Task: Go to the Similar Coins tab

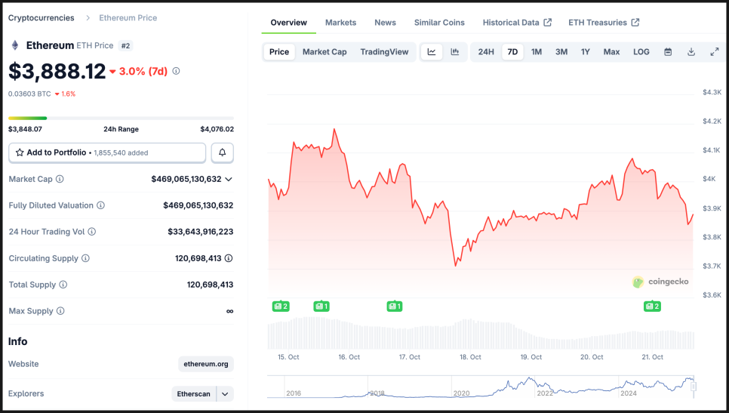Action: click(439, 23)
